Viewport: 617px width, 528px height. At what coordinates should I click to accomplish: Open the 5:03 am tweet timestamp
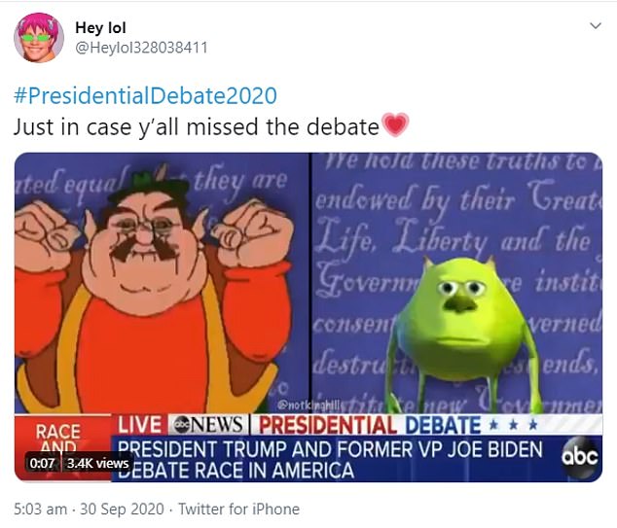click(x=40, y=509)
